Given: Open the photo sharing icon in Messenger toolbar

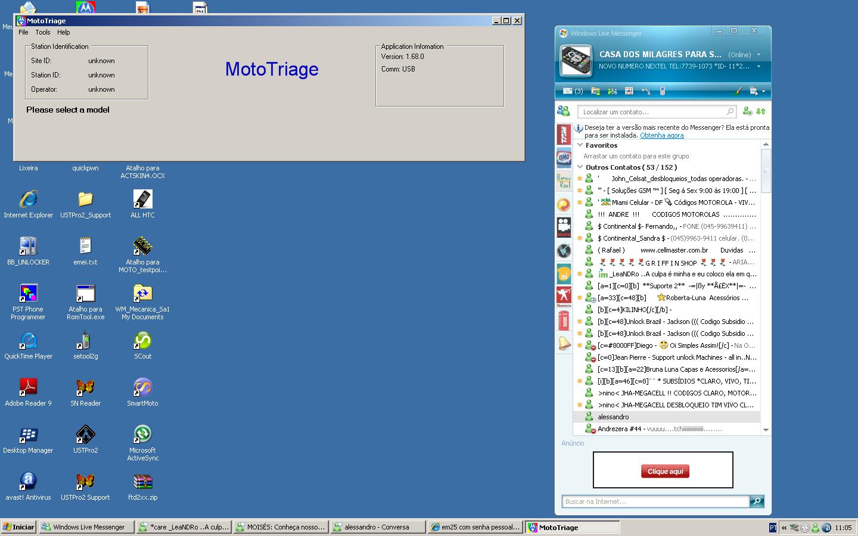Looking at the screenshot, I should click(629, 91).
